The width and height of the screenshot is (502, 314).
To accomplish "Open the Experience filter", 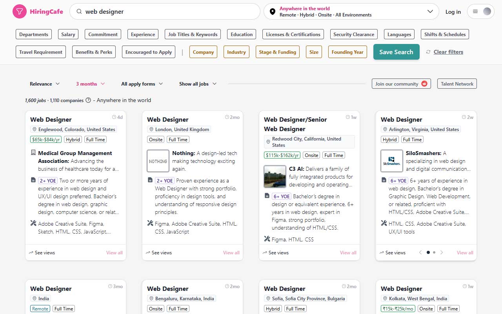I will pyautogui.click(x=143, y=34).
